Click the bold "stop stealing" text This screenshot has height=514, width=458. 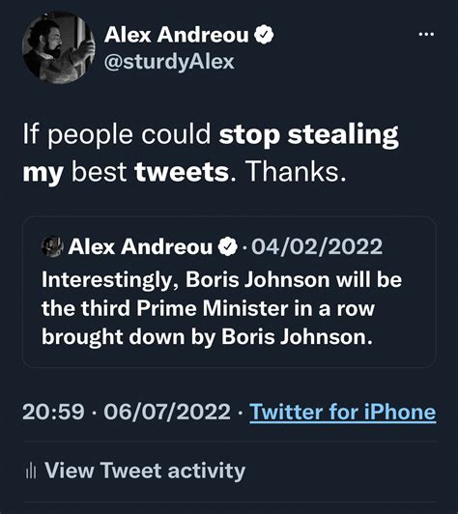coord(309,135)
